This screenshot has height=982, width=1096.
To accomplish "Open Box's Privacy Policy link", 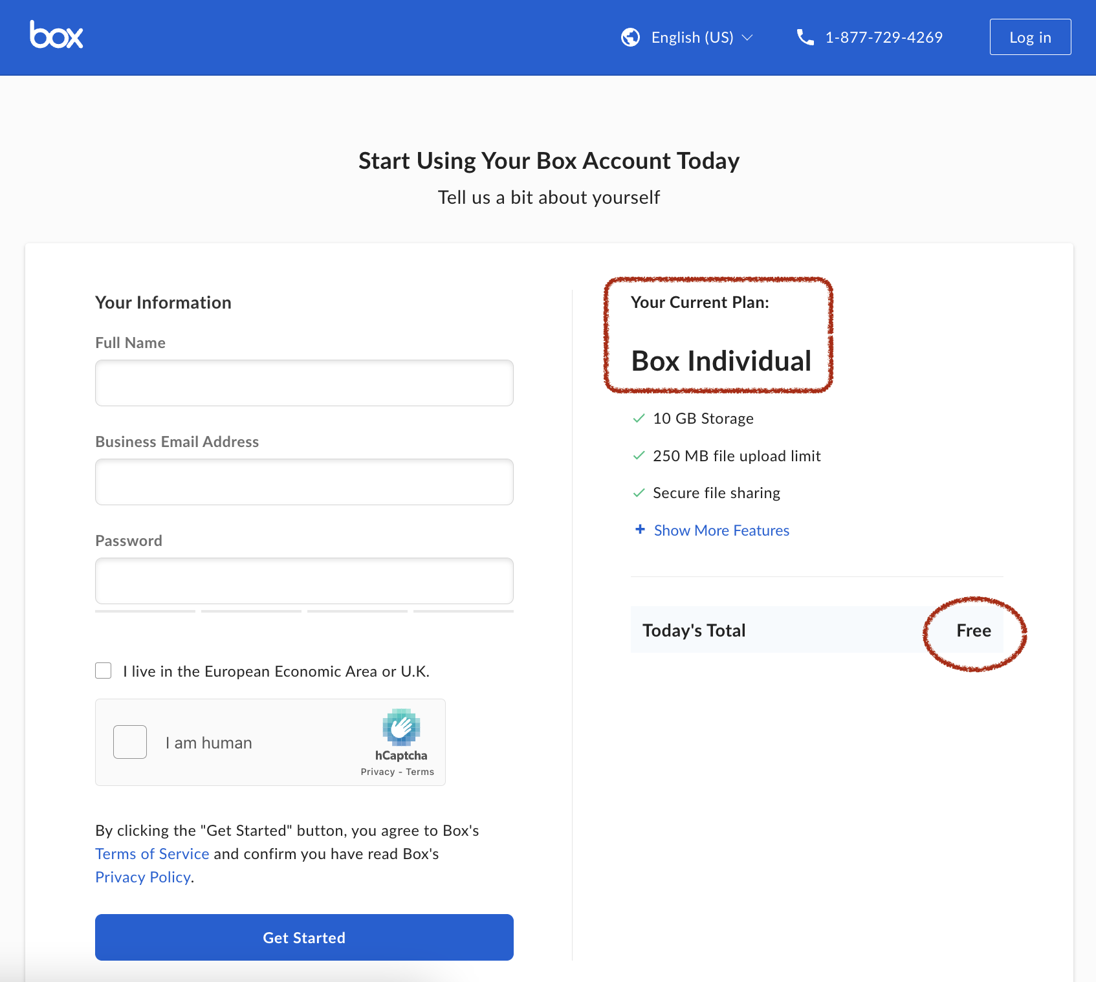I will (x=143, y=877).
